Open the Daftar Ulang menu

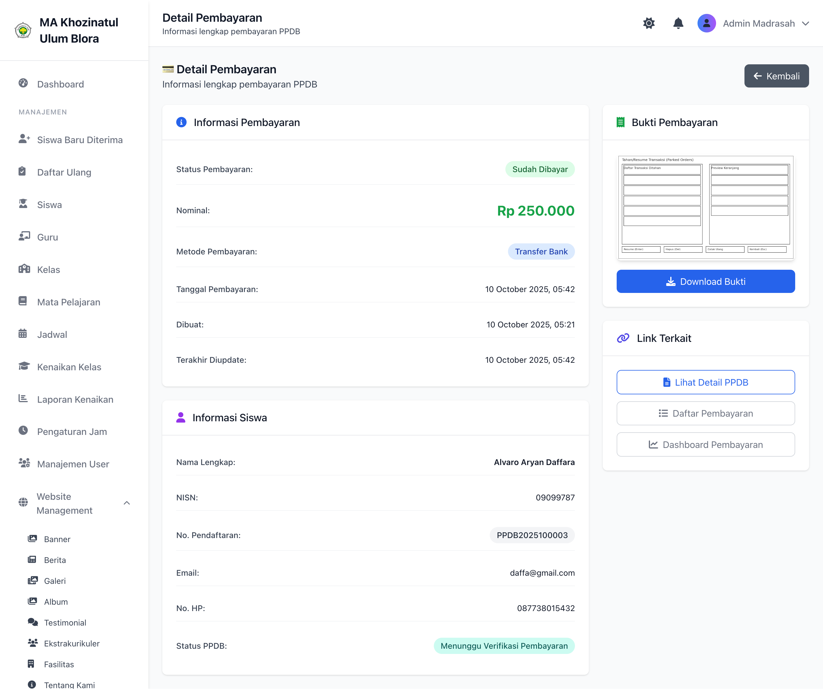64,172
